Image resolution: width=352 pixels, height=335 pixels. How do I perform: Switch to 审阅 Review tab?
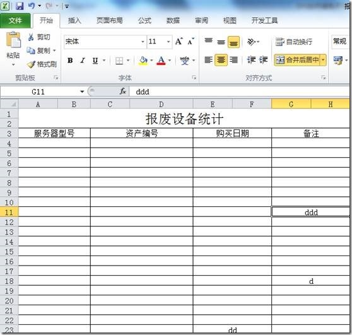pyautogui.click(x=201, y=21)
